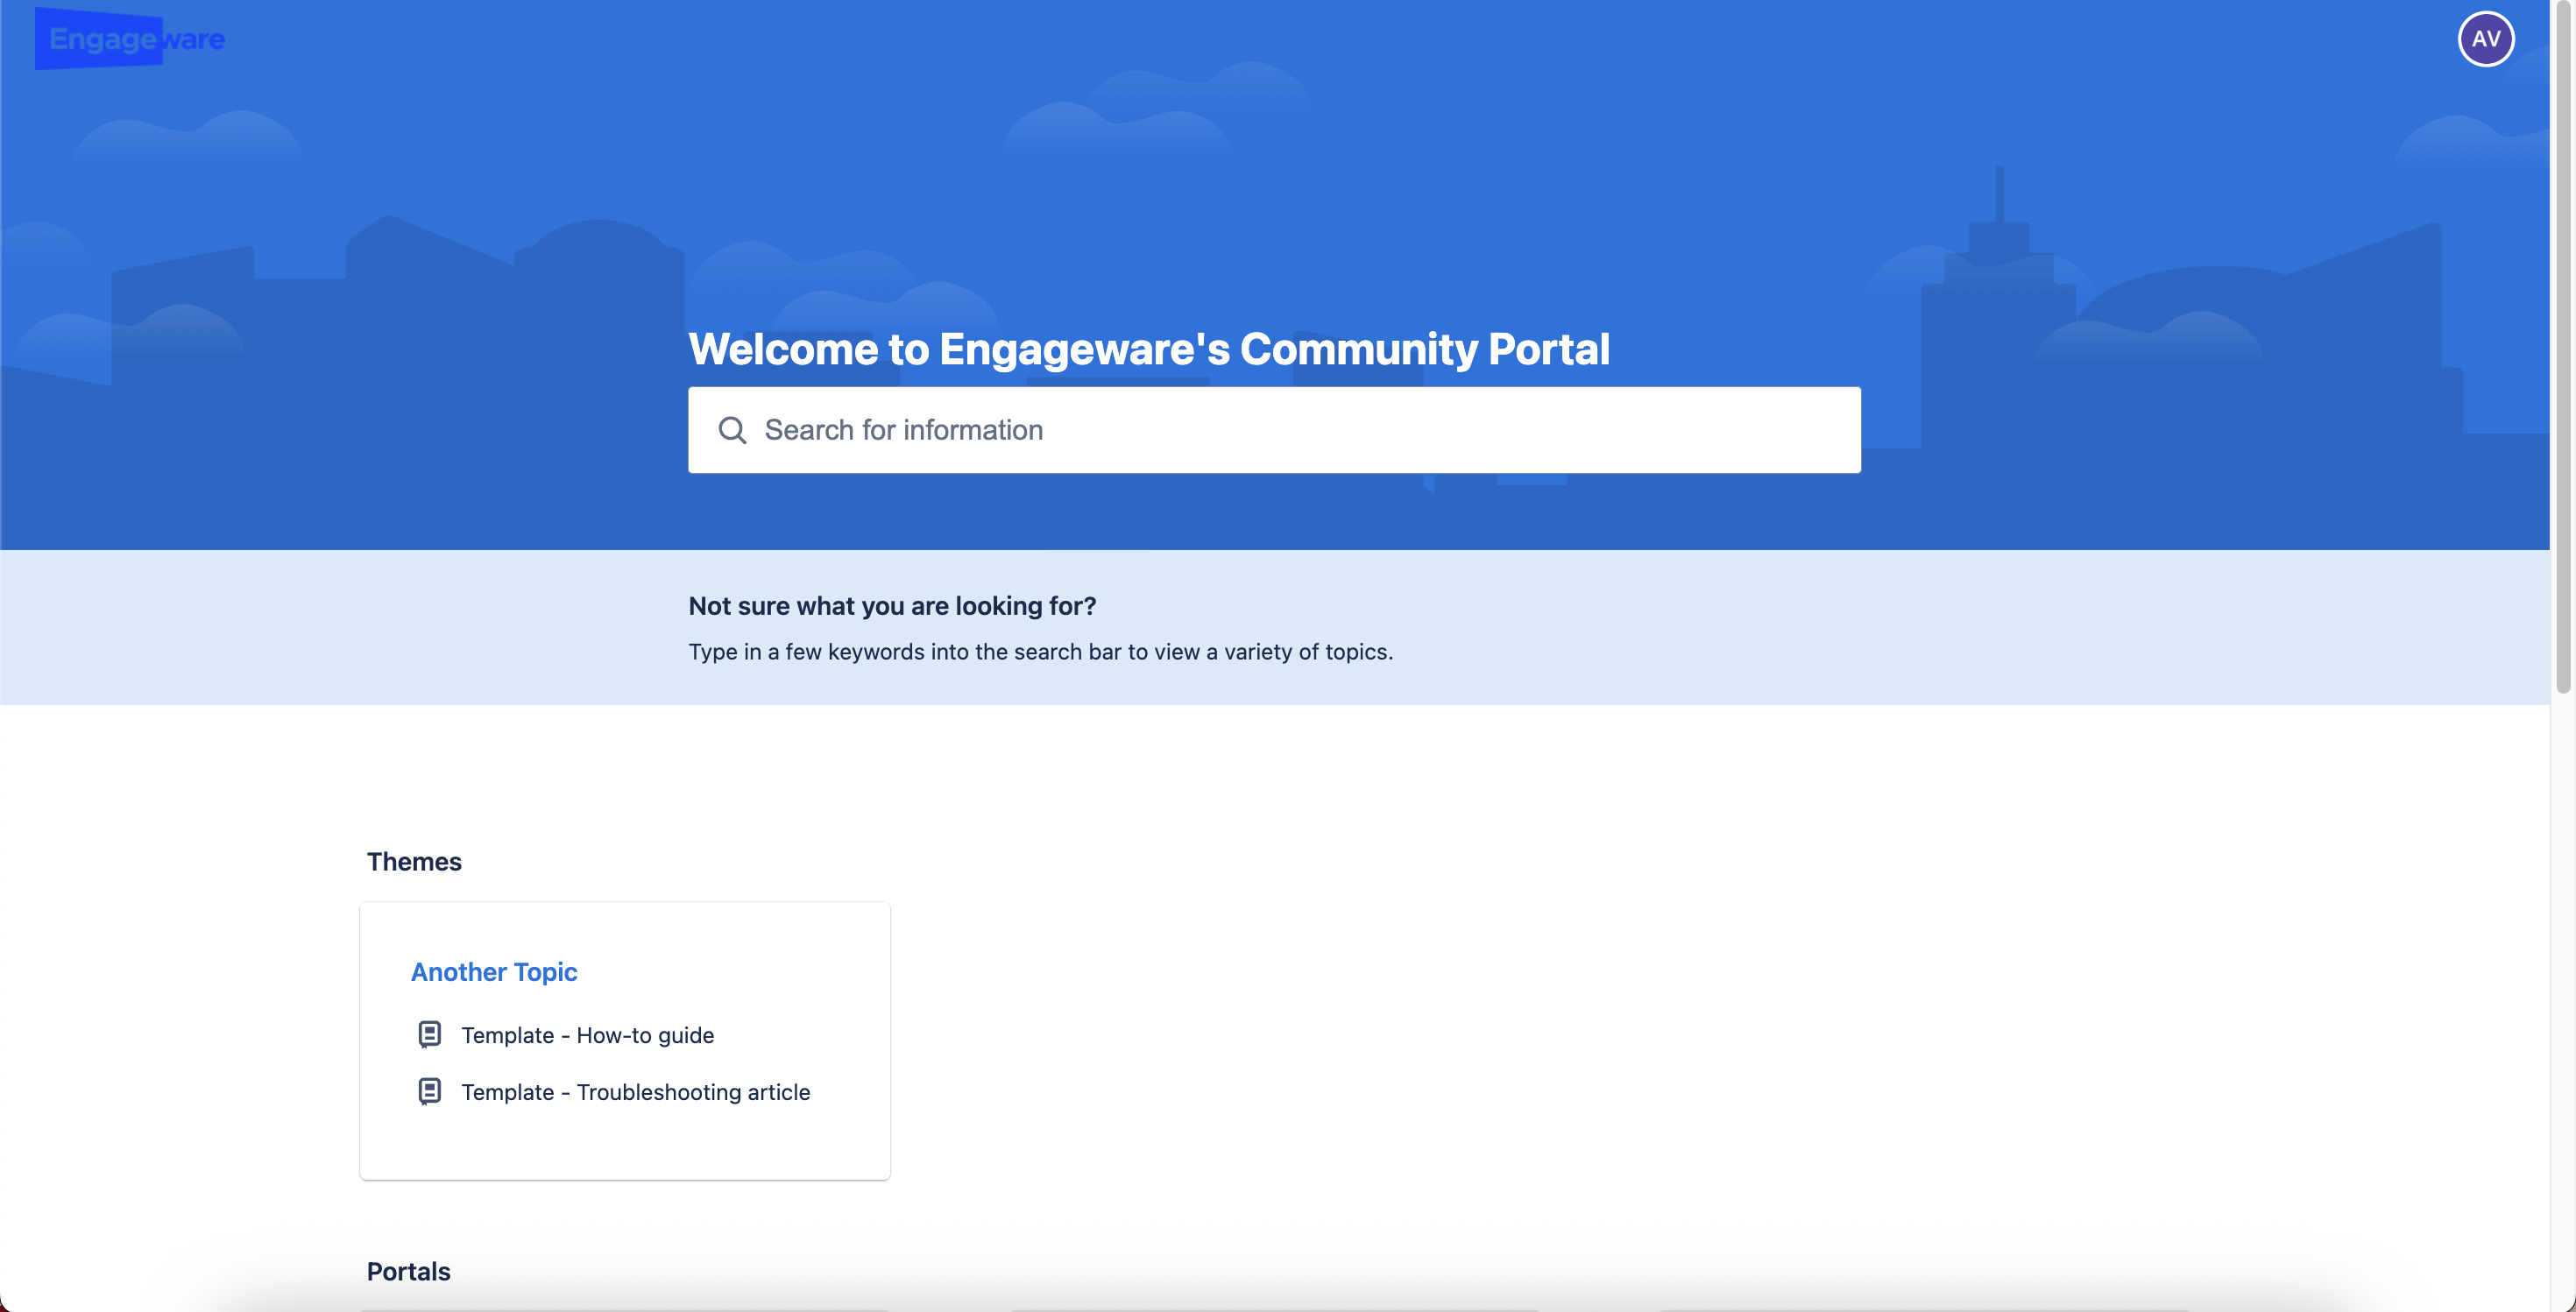
Task: Open Template - How-to guide article
Action: tap(587, 1035)
